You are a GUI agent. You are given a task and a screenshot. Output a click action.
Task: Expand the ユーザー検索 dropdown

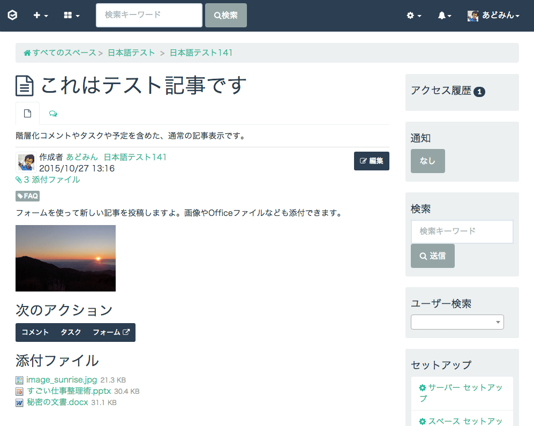click(457, 322)
